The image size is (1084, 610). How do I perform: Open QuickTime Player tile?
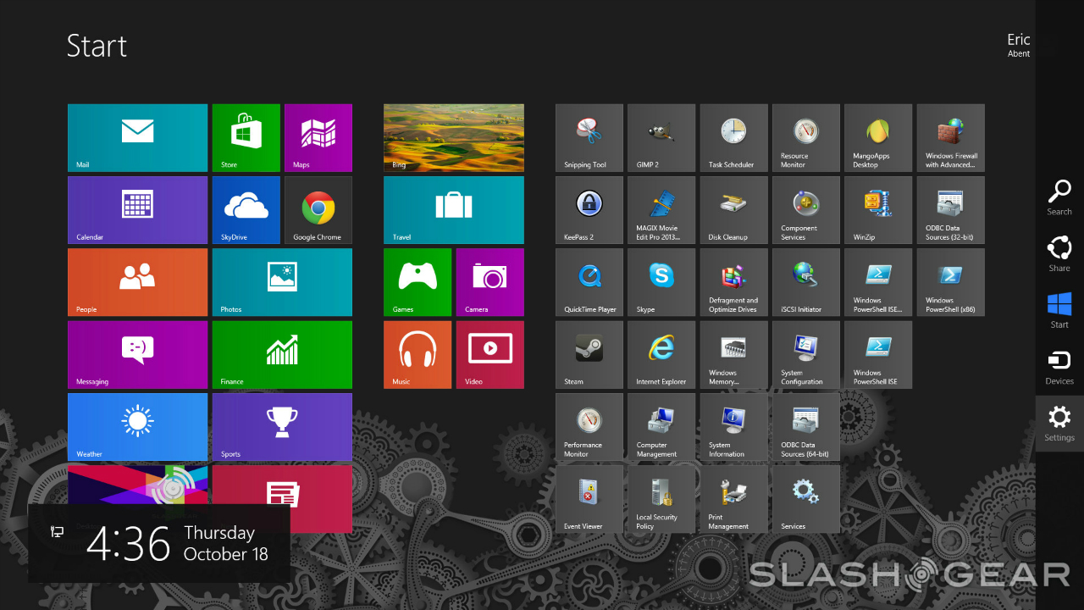click(x=589, y=281)
